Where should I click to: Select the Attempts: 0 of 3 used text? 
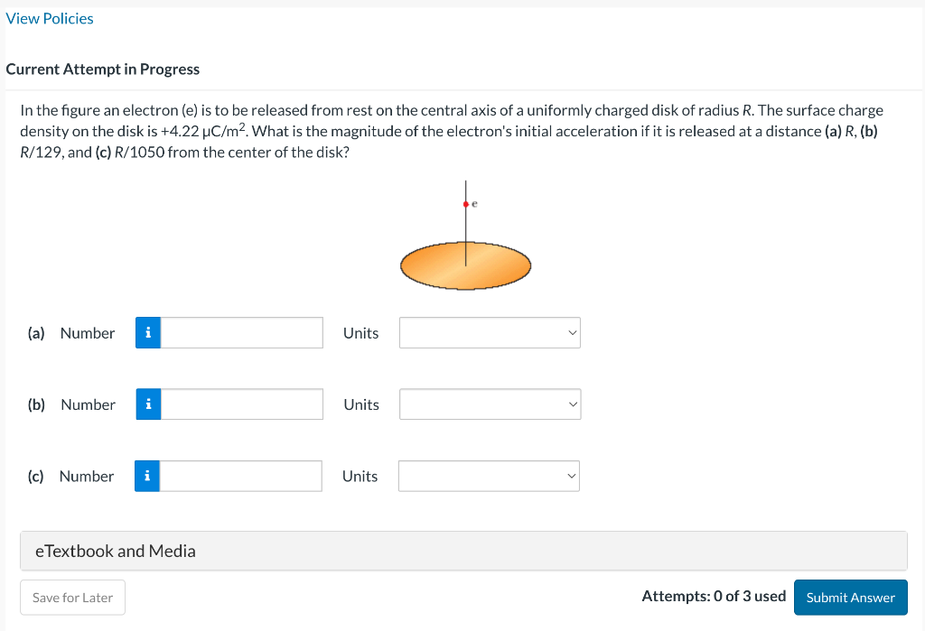pos(713,596)
